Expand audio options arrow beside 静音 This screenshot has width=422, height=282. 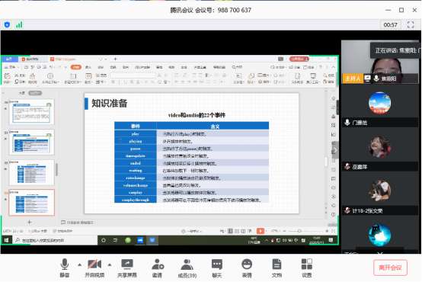pos(80,264)
